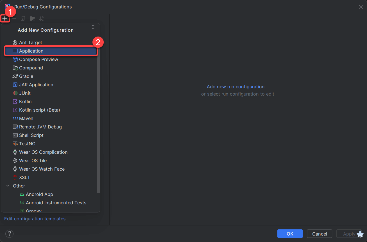Click the TestNG NG icon
Image resolution: width=367 pixels, height=242 pixels.
[x=15, y=144]
